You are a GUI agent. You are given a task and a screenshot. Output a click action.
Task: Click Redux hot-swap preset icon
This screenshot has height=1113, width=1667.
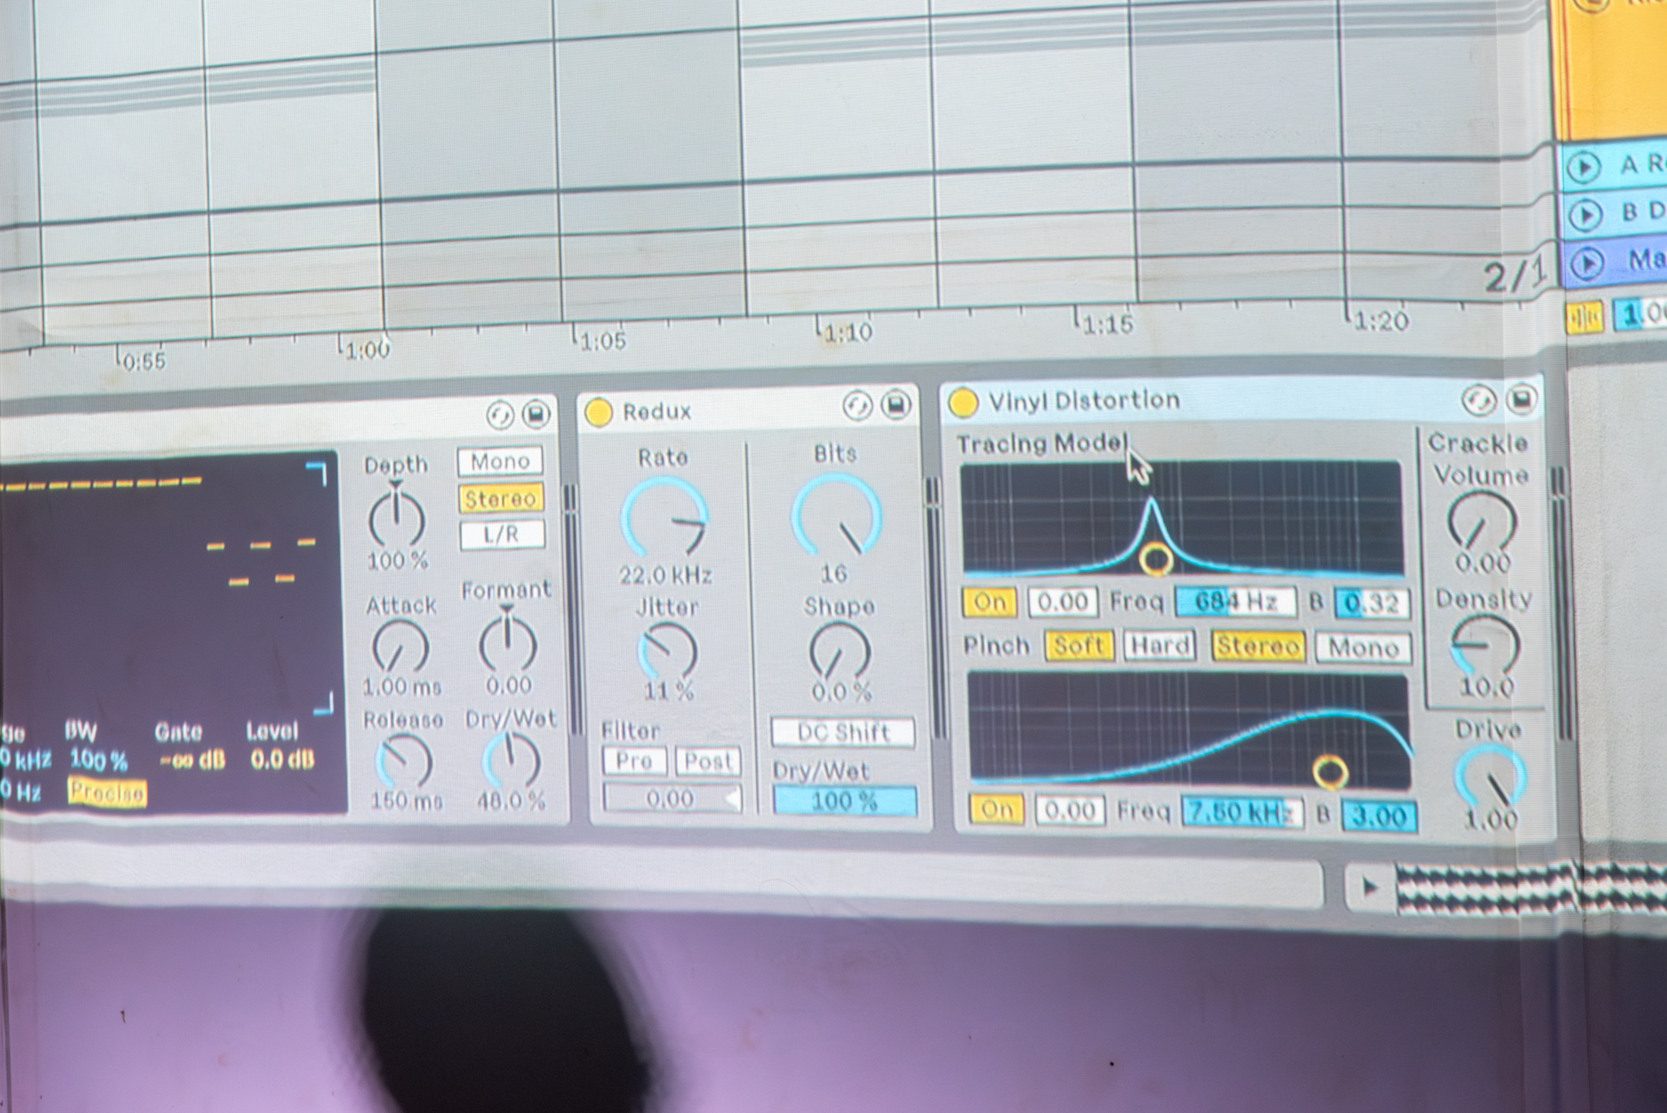pos(856,405)
